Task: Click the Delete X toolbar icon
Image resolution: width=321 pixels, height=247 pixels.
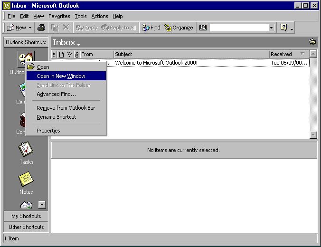Action: [66, 28]
